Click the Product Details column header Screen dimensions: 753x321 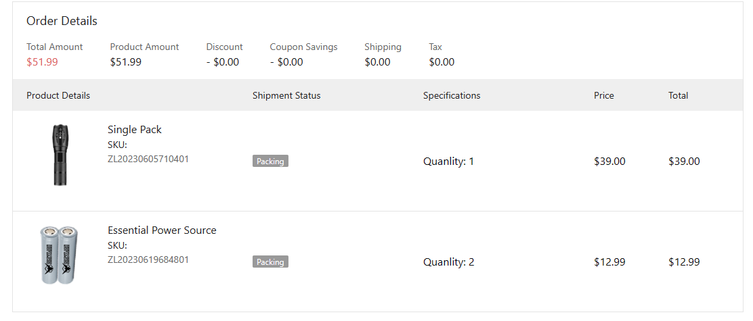(x=58, y=95)
